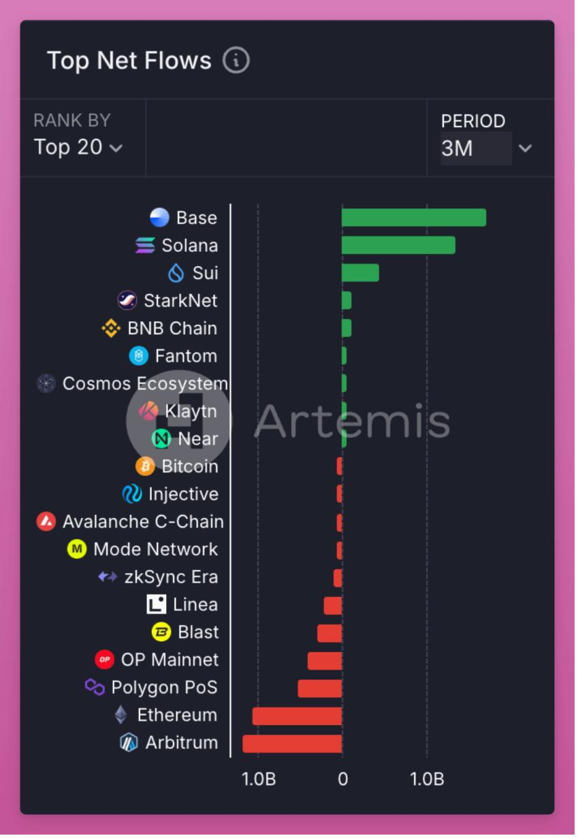Click the Arbitrum logo icon
Image resolution: width=578 pixels, height=838 pixels.
(x=129, y=743)
